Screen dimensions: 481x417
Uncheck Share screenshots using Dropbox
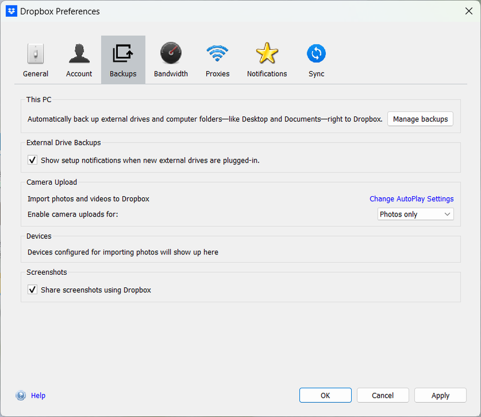33,290
